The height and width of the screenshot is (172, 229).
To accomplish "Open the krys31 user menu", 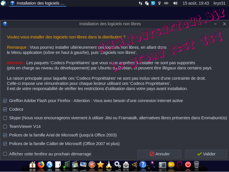I will 220,3.
